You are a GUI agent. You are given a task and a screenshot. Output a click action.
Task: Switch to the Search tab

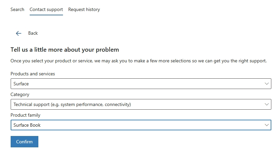pyautogui.click(x=17, y=9)
